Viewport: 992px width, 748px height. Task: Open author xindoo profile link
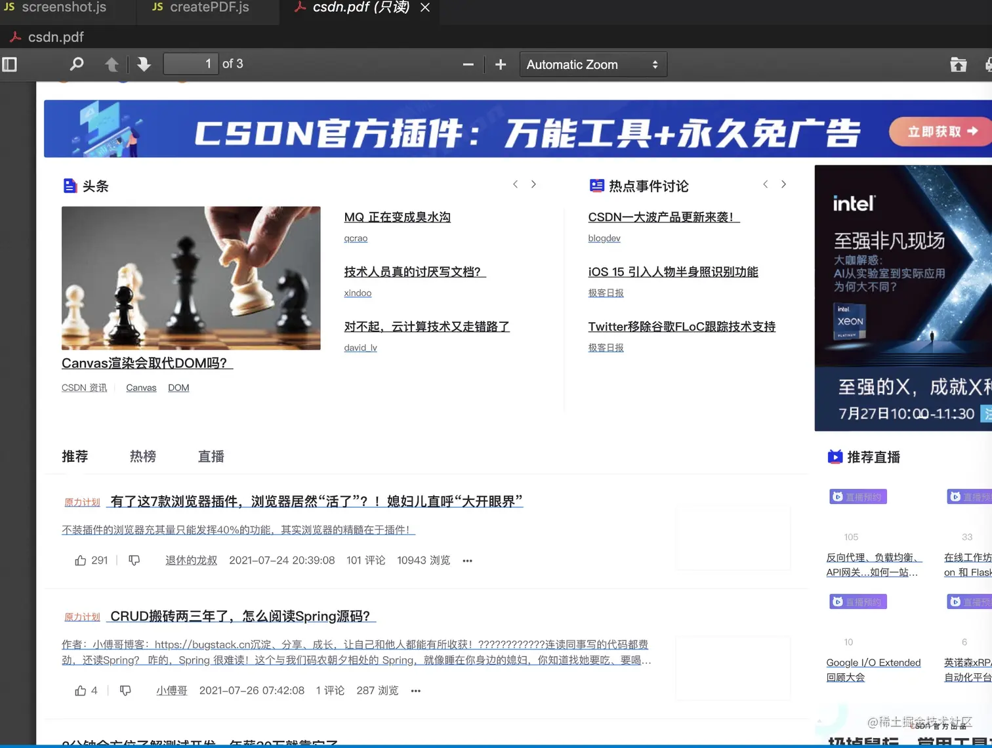click(358, 293)
